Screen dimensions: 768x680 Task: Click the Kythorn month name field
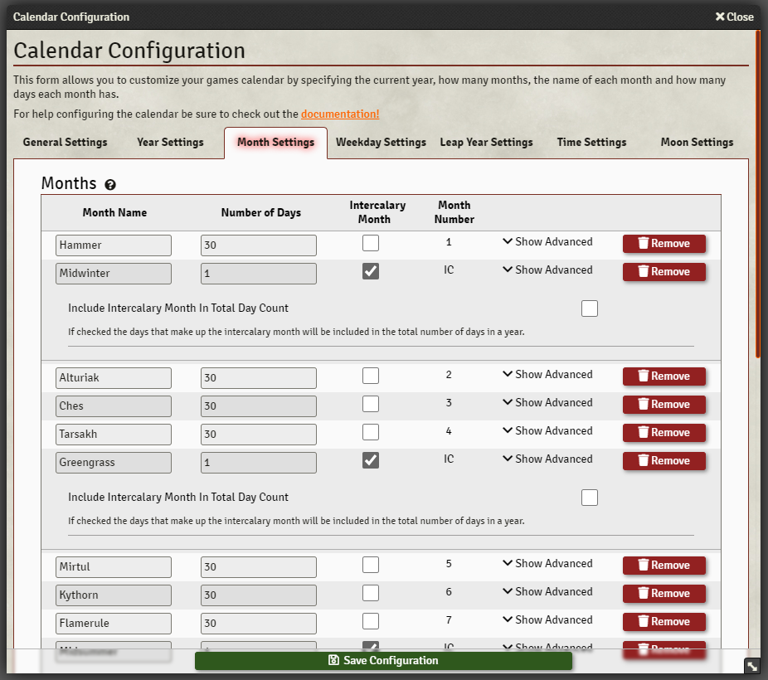point(114,595)
